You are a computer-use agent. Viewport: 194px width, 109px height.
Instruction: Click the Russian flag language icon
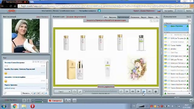click(159, 11)
